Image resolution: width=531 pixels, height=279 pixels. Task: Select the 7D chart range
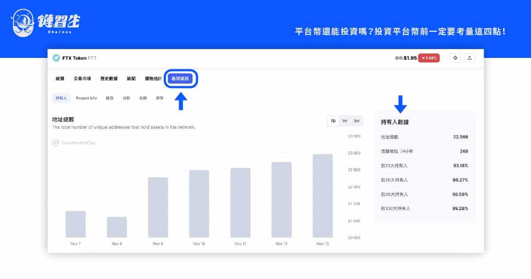point(333,121)
